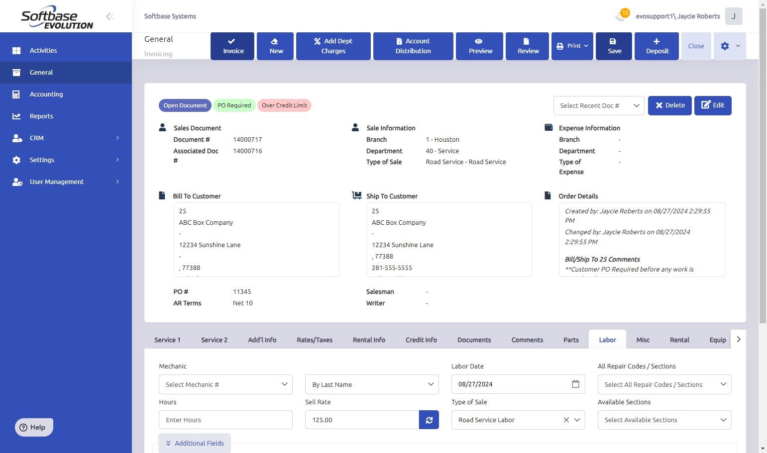Click Add Dept Charges button
767x453 pixels.
(x=333, y=46)
